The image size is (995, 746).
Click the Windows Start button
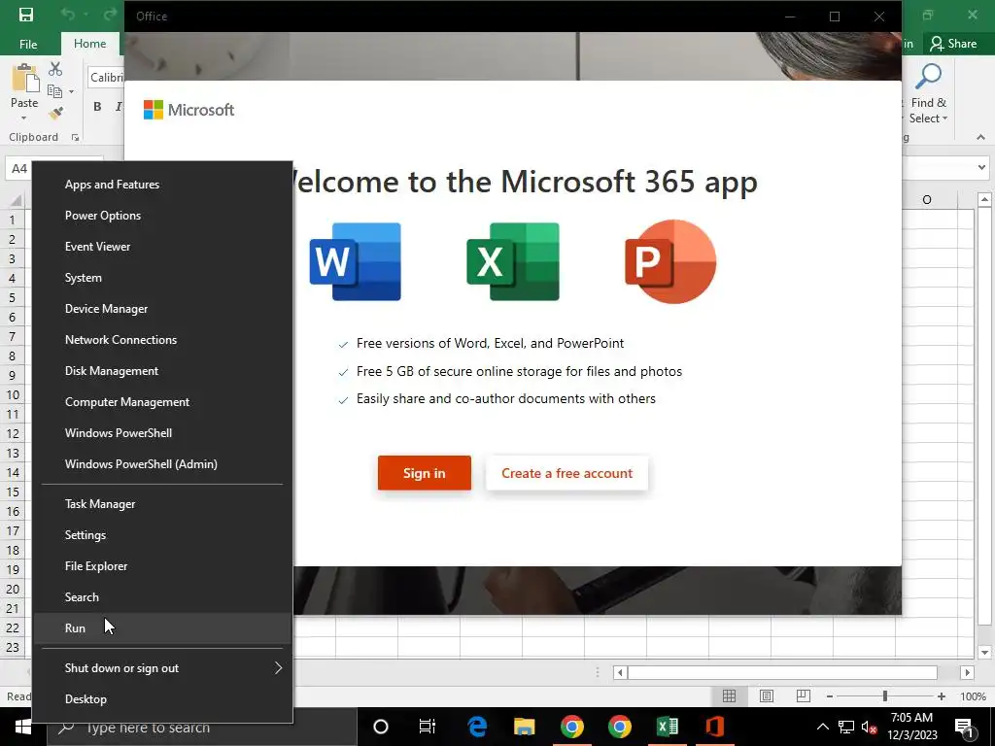(x=23, y=727)
